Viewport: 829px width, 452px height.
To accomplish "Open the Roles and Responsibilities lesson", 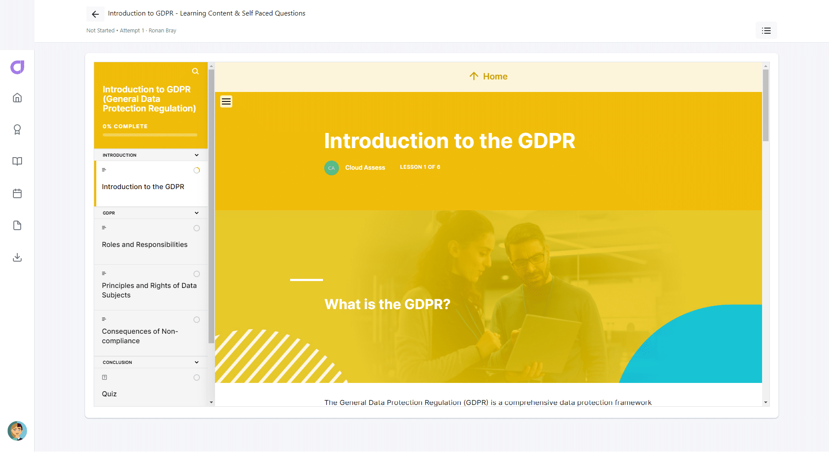I will click(x=151, y=242).
